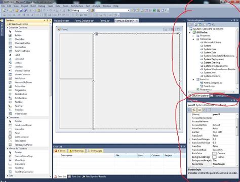Toggle the Errors filter in Error List

pyautogui.click(x=60, y=151)
